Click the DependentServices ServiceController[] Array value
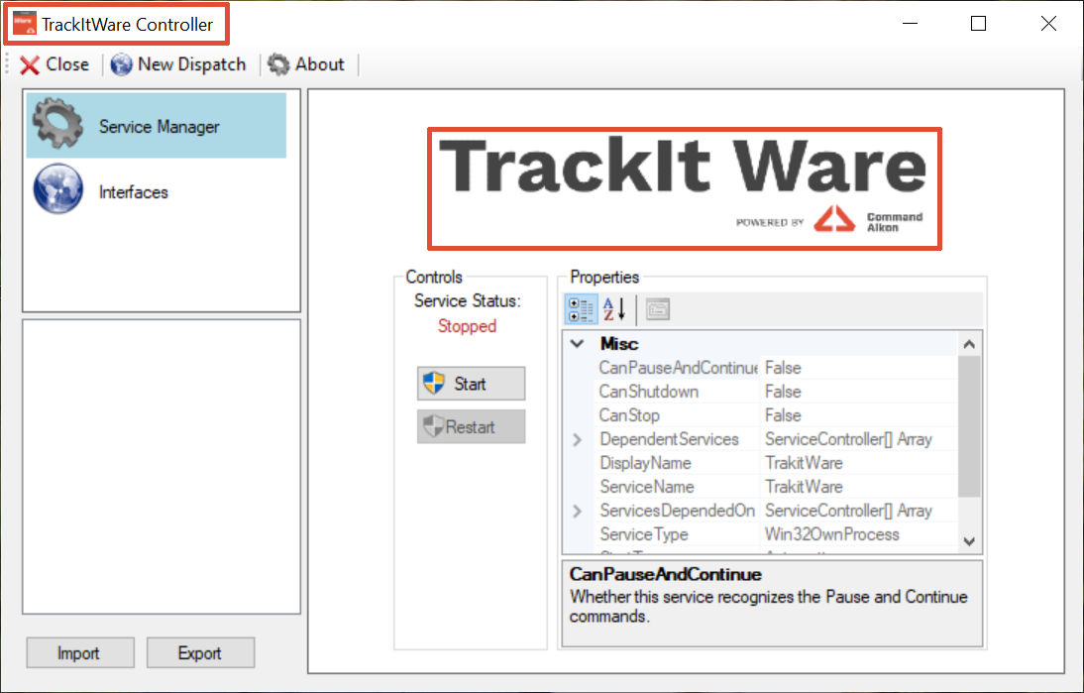 pyautogui.click(x=848, y=439)
